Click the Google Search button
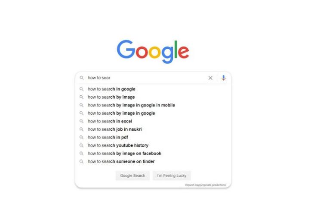This screenshot has height=210, width=314. click(132, 176)
